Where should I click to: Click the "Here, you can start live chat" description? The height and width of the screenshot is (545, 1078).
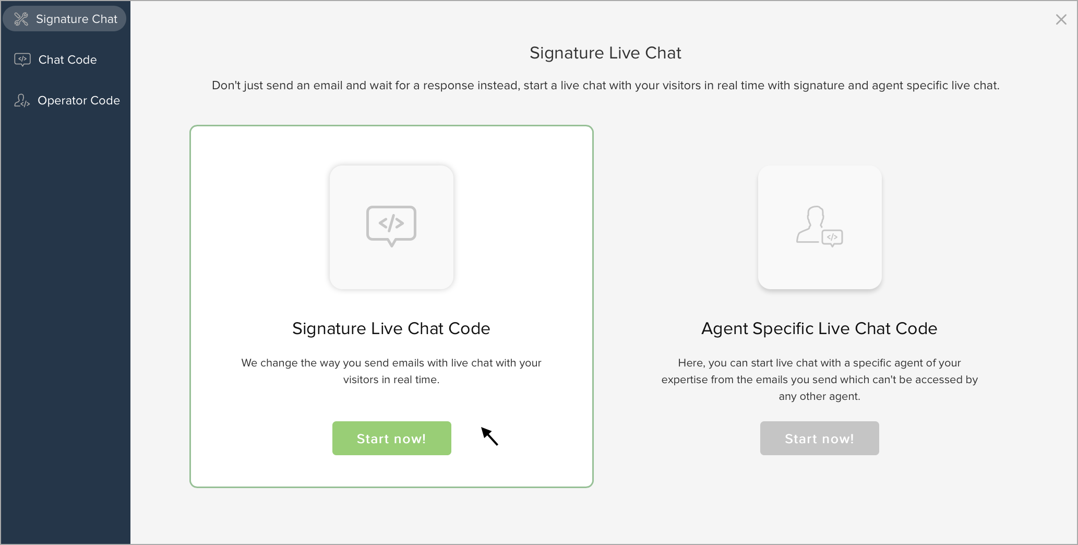[819, 380]
